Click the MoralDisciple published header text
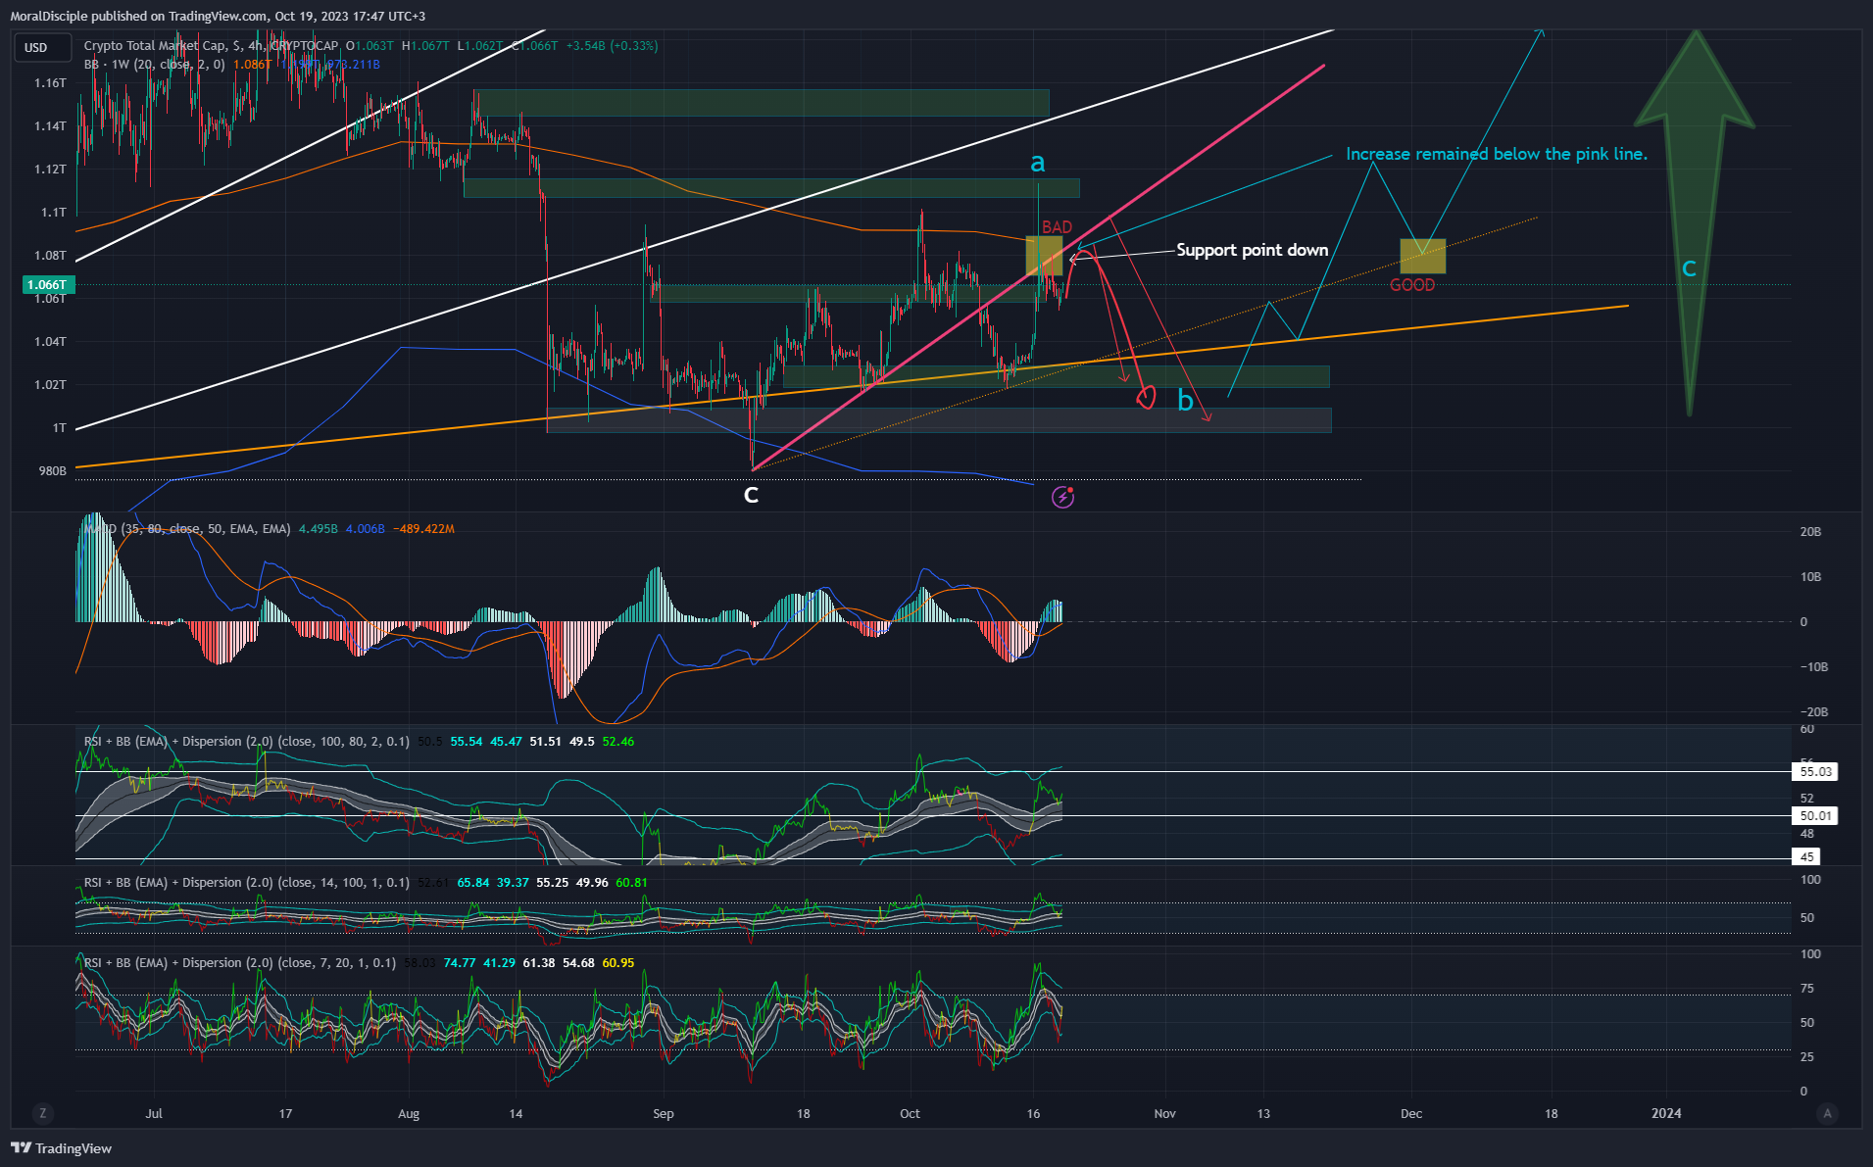Viewport: 1873px width, 1167px height. coord(218,16)
